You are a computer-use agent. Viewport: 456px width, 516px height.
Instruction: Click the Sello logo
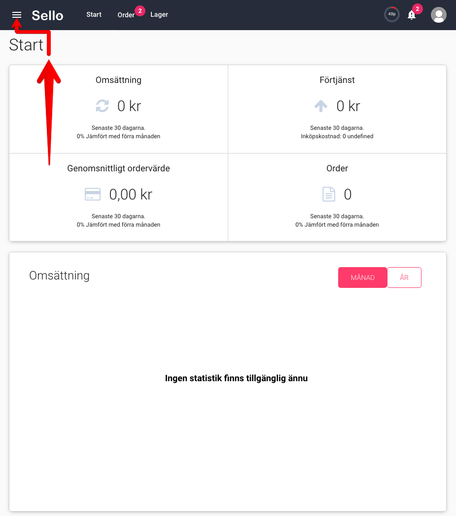[x=47, y=15]
